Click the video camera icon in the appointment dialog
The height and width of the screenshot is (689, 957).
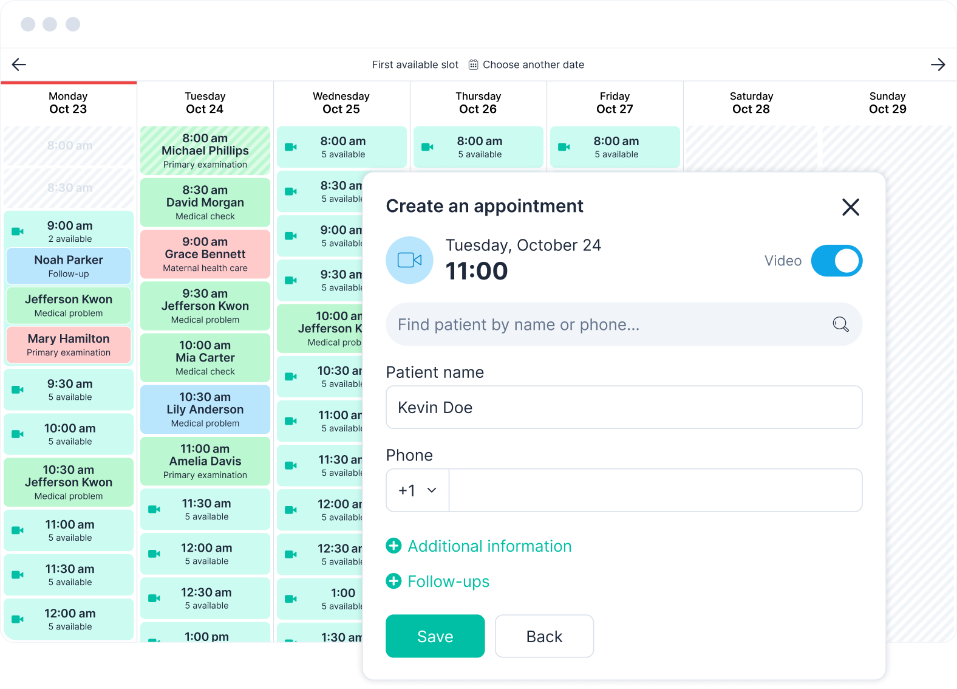(409, 260)
